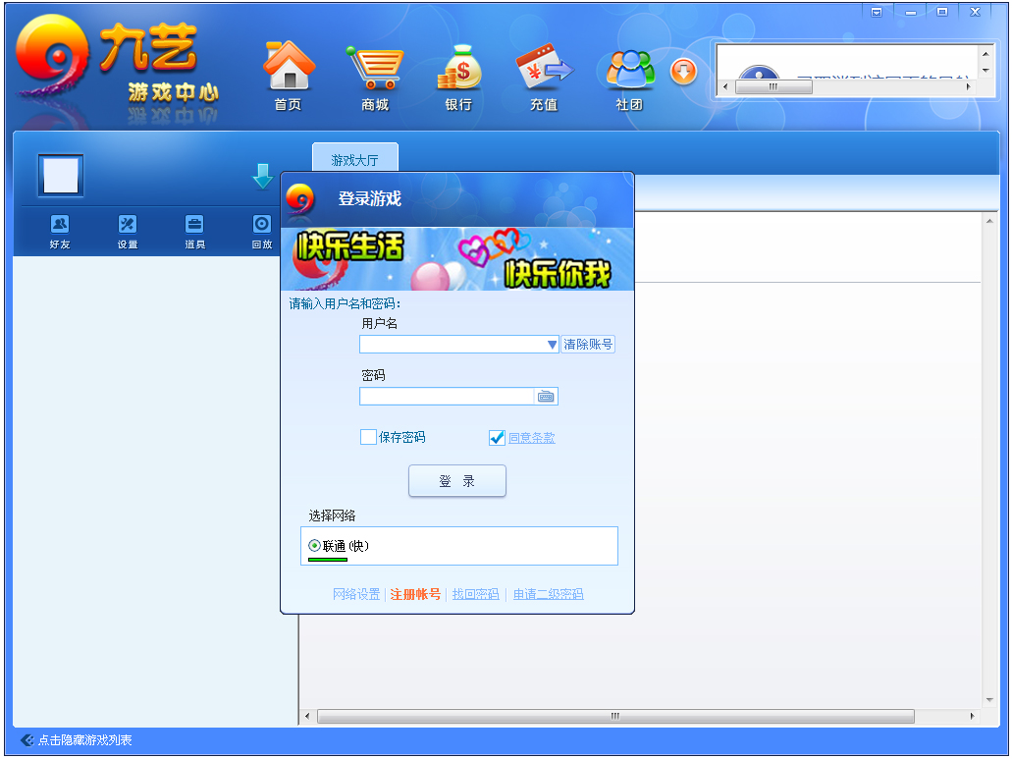Expand the 用户名 dropdown arrow
This screenshot has width=1012, height=759.
coord(552,345)
